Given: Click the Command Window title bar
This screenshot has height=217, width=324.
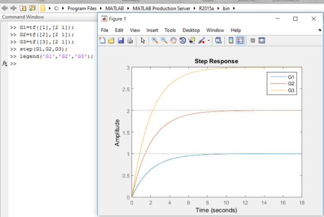Looking at the screenshot, I should point(49,17).
